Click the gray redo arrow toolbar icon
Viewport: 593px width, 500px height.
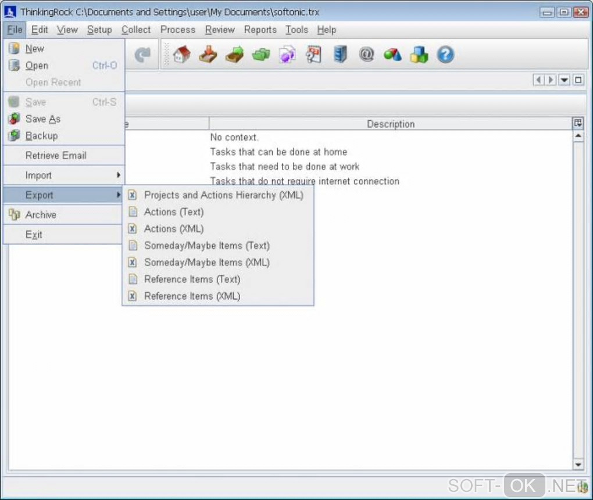[x=142, y=55]
